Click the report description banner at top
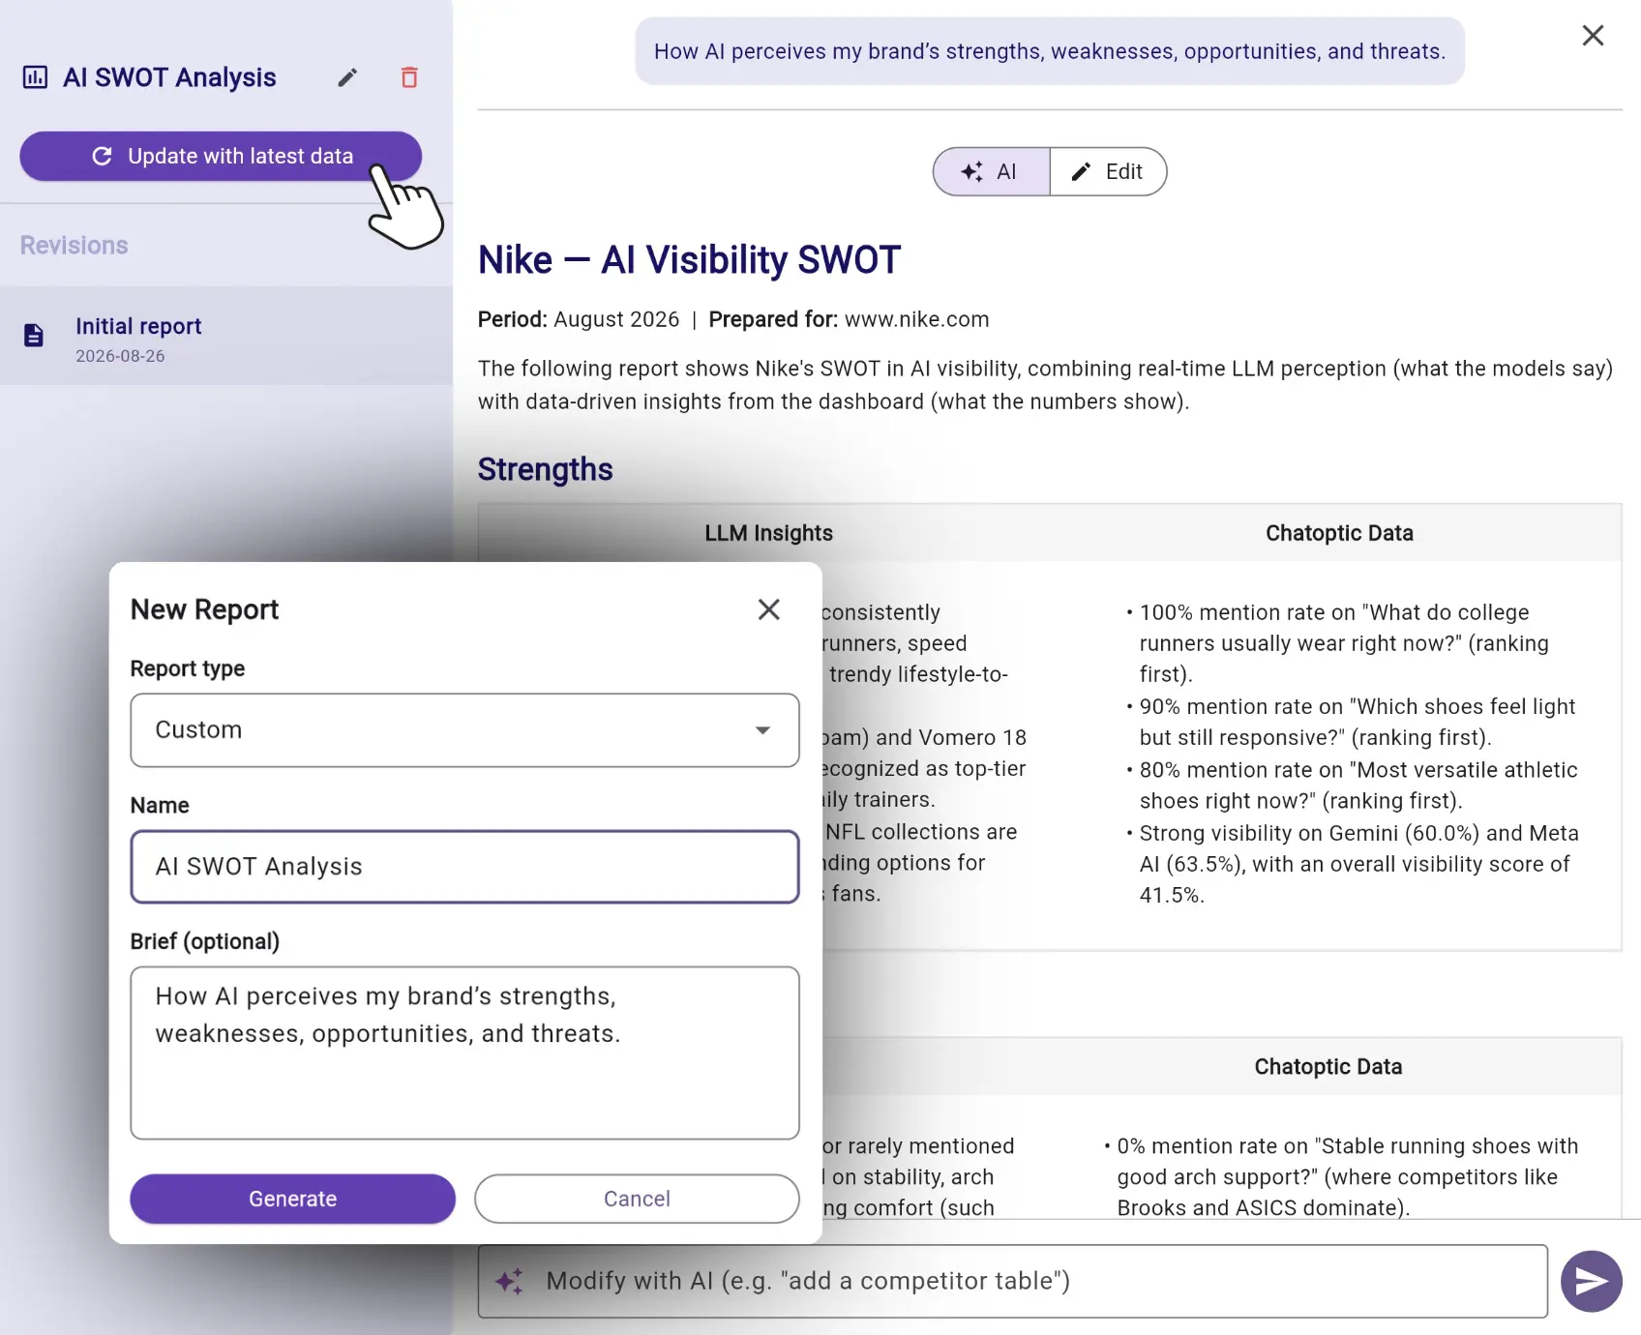The width and height of the screenshot is (1641, 1335). [x=1050, y=51]
